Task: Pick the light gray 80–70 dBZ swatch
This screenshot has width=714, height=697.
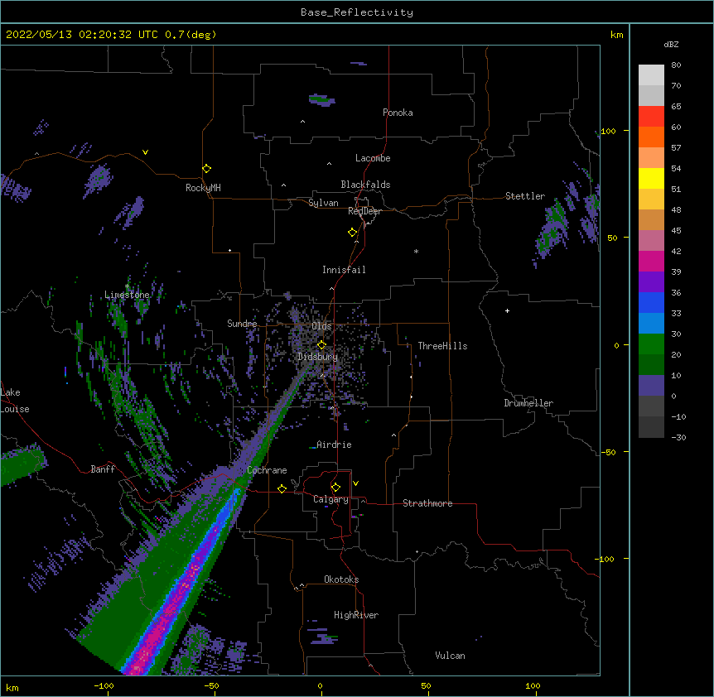Action: (651, 75)
